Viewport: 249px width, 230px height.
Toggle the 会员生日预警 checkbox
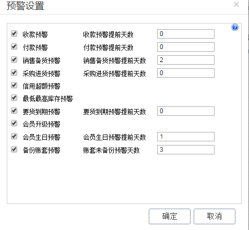pos(14,136)
